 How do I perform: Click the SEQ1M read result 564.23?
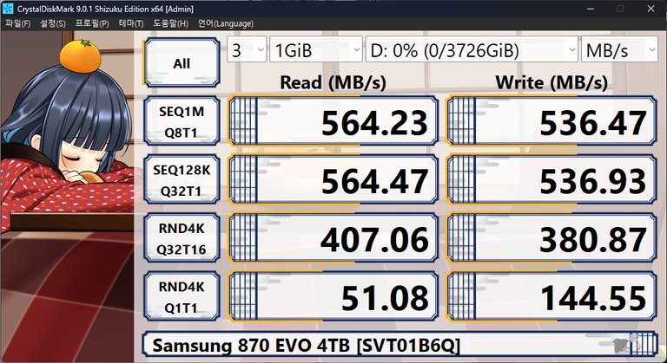pos(333,121)
